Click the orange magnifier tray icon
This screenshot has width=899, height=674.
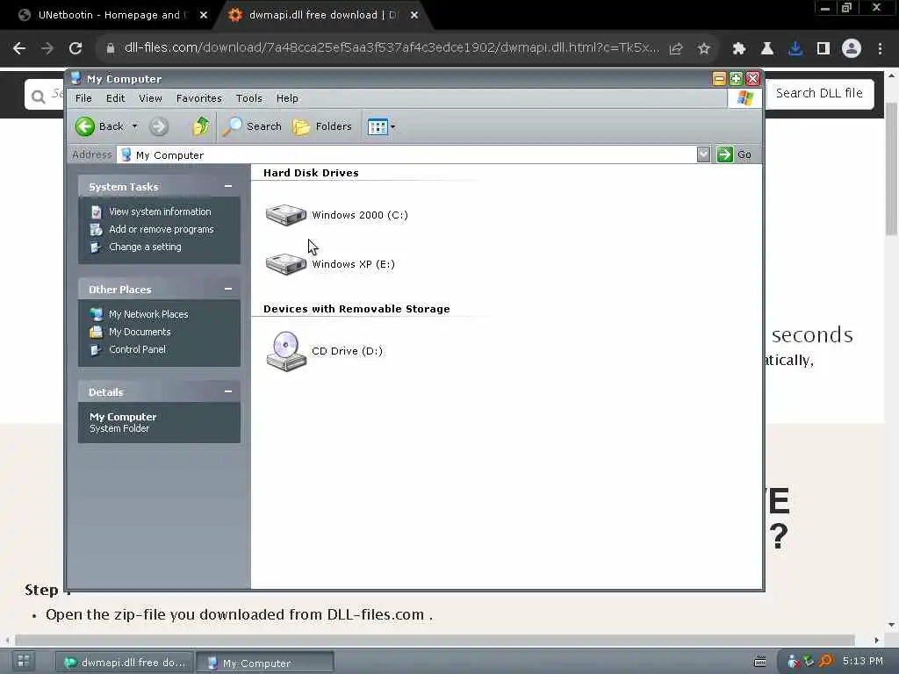(x=825, y=662)
